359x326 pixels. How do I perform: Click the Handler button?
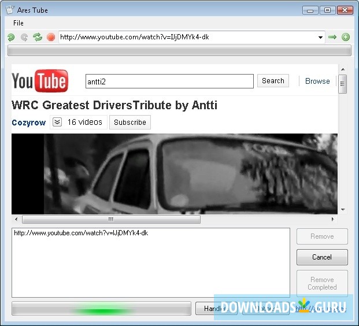point(216,309)
